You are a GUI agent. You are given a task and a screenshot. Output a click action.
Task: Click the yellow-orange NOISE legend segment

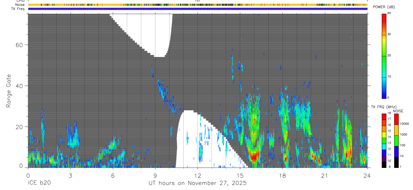(397, 130)
